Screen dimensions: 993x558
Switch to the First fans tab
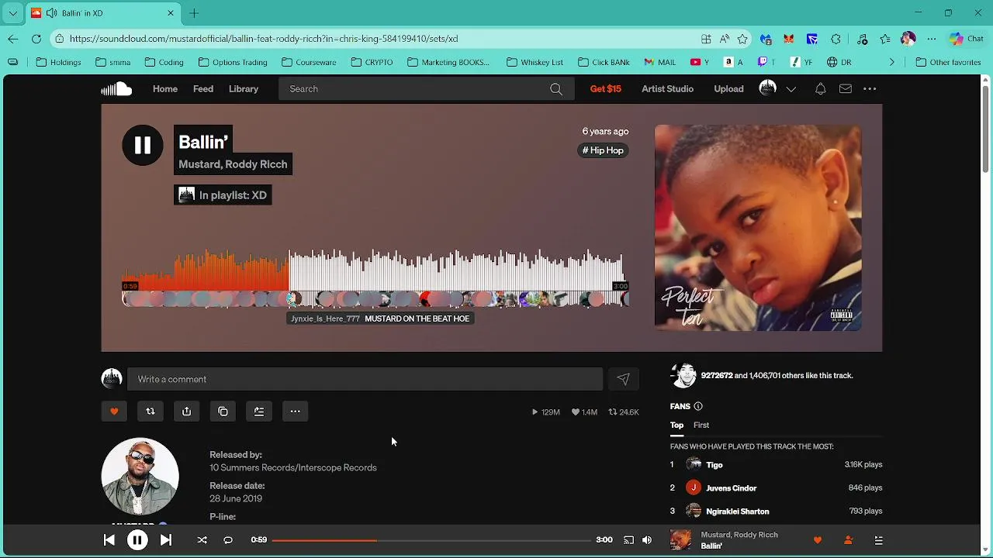701,425
